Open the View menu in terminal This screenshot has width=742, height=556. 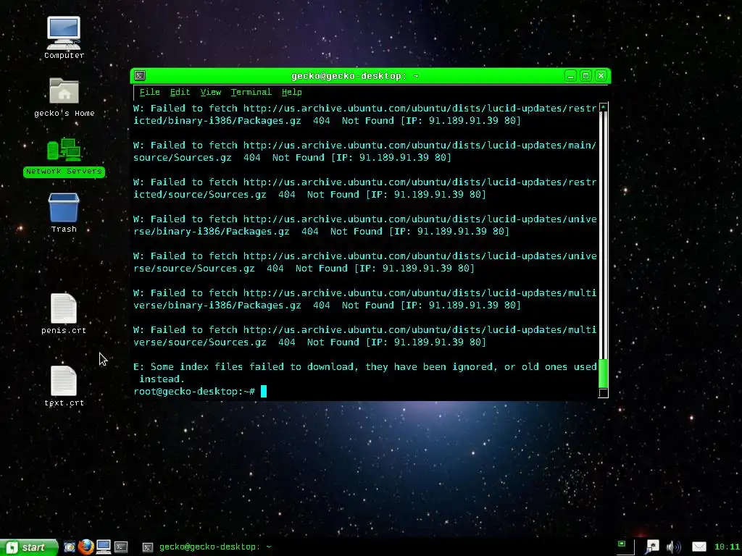[x=211, y=92]
